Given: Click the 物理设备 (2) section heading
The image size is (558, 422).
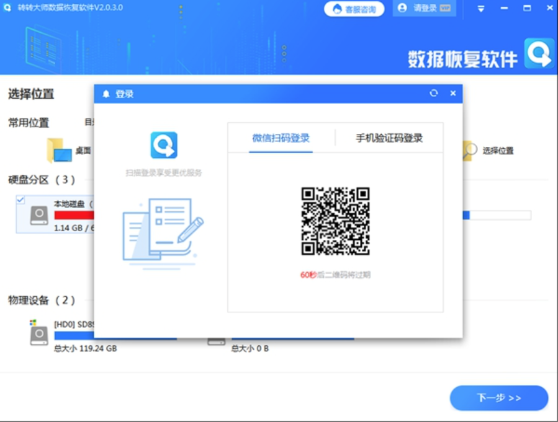Looking at the screenshot, I should click(x=42, y=301).
